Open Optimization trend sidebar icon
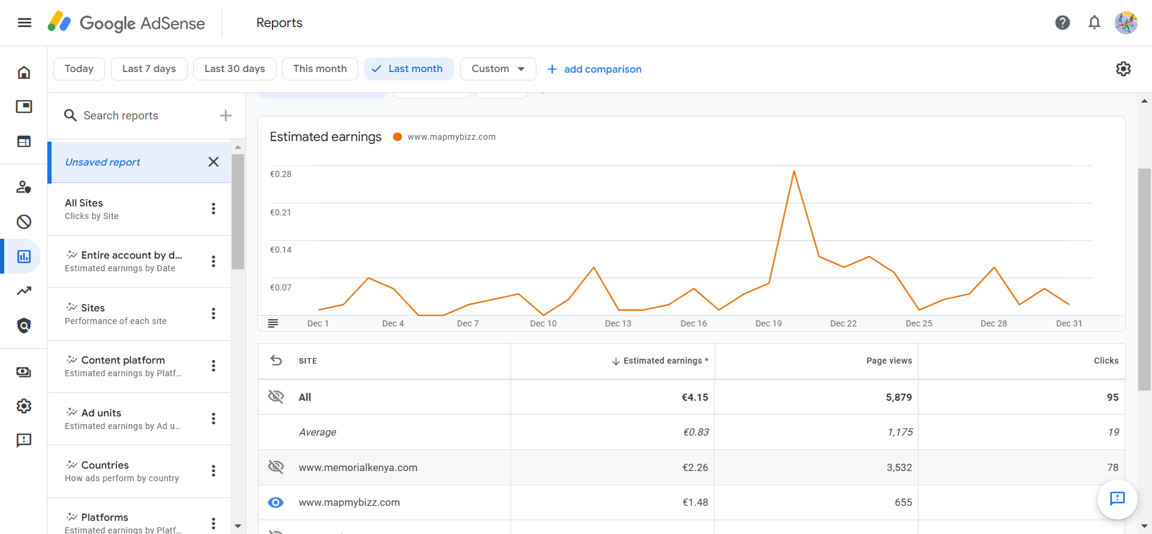The image size is (1152, 534). click(24, 291)
